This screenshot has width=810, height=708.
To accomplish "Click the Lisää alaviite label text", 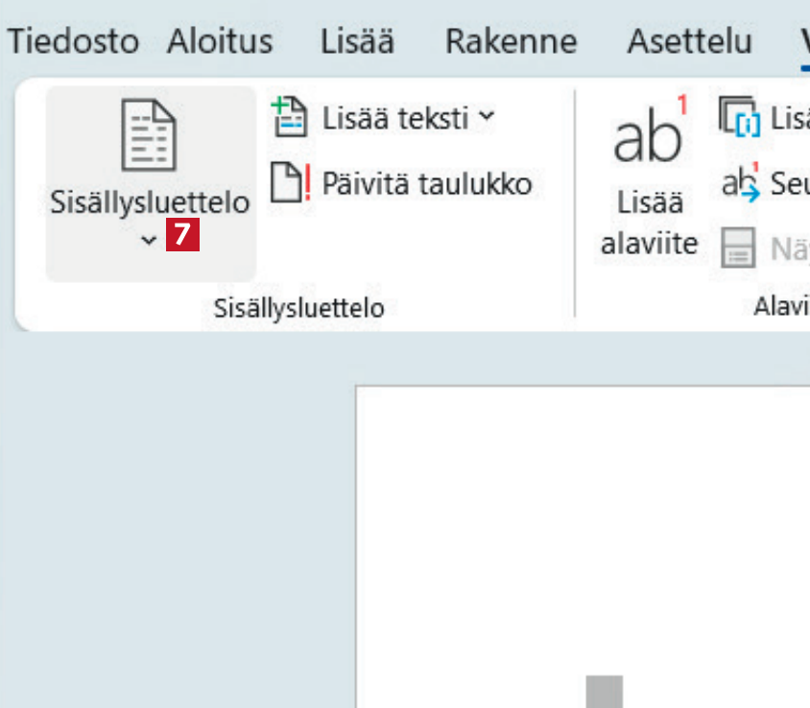I will [650, 223].
